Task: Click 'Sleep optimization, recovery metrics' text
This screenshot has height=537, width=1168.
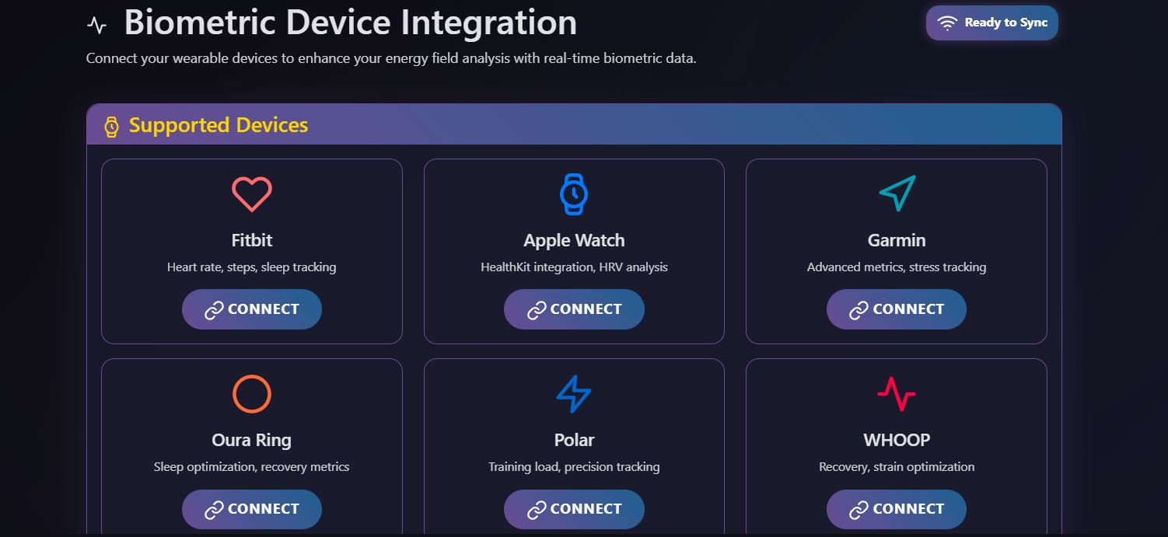Action: pos(252,467)
